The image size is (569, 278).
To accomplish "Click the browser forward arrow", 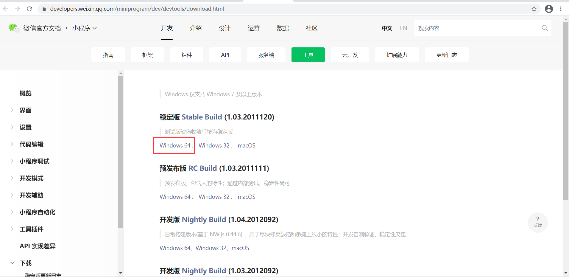I will tap(17, 9).
